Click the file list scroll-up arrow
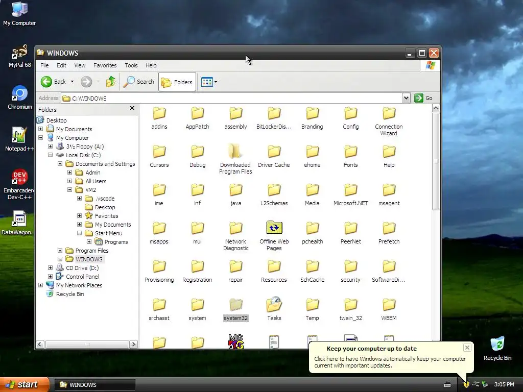 [436, 108]
